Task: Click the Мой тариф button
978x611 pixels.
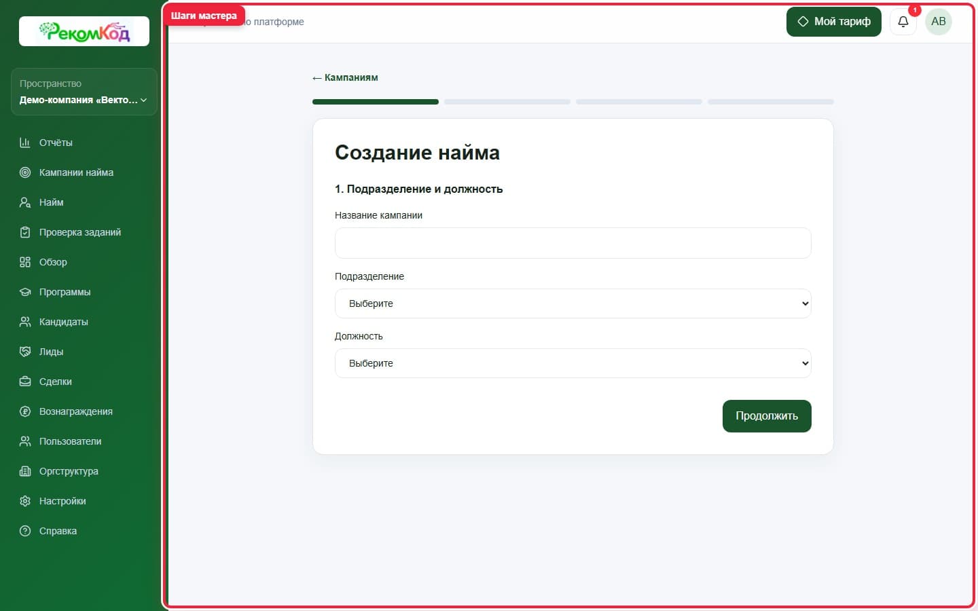Action: pyautogui.click(x=833, y=22)
